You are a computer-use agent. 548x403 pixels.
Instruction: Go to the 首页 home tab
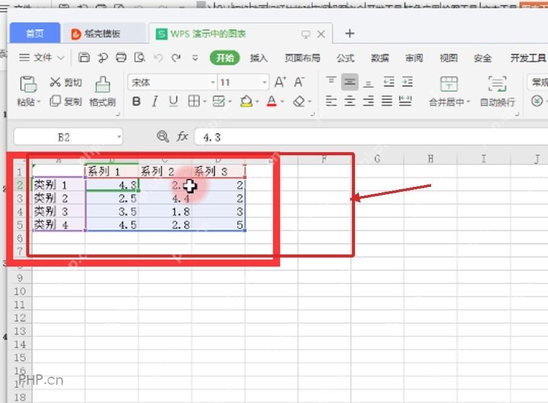(35, 33)
